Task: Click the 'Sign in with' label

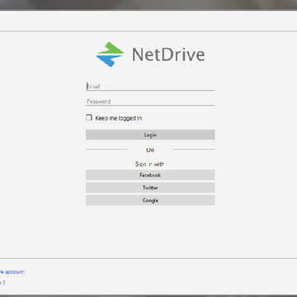Action: point(150,164)
